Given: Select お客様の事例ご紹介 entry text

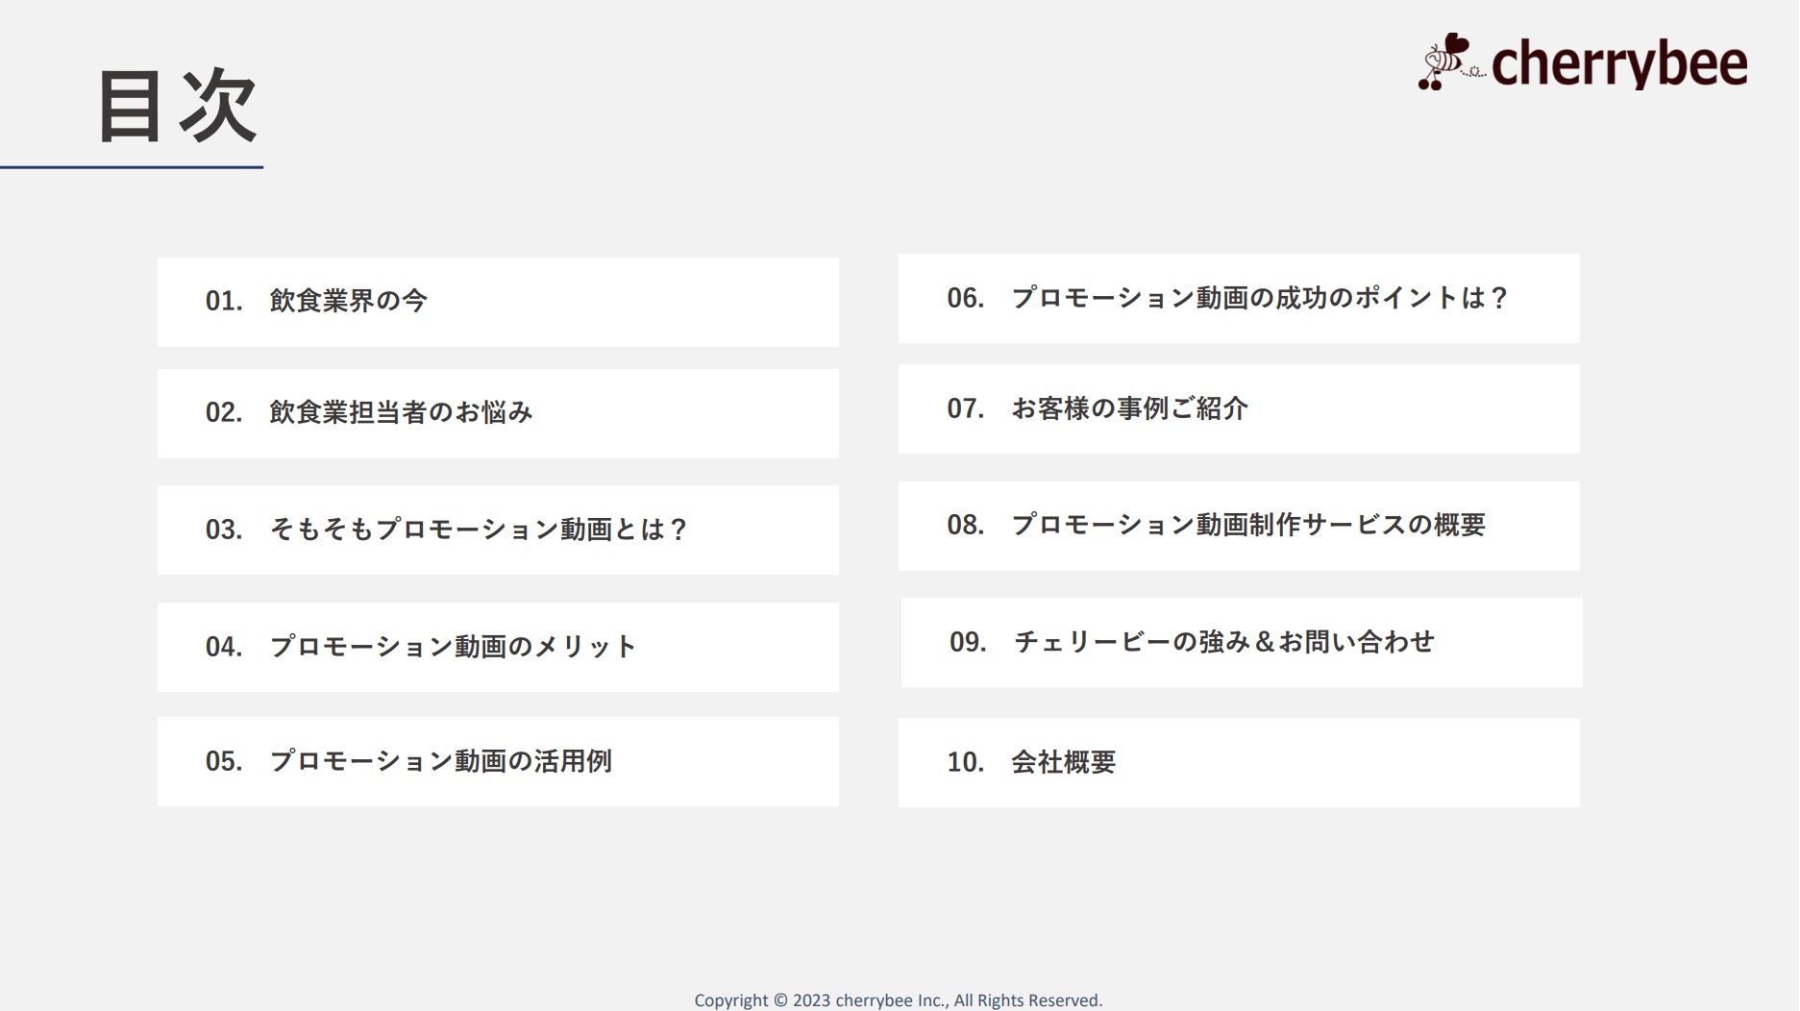Looking at the screenshot, I should (x=1129, y=408).
